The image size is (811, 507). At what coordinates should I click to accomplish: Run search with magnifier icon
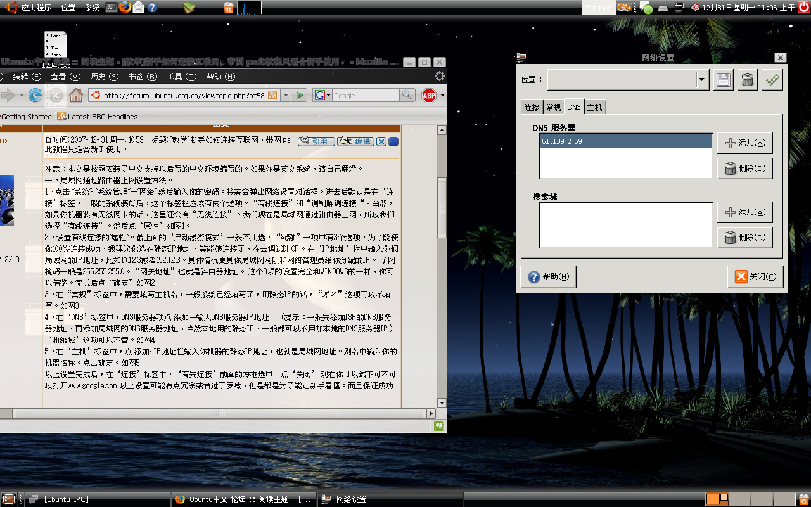(407, 95)
